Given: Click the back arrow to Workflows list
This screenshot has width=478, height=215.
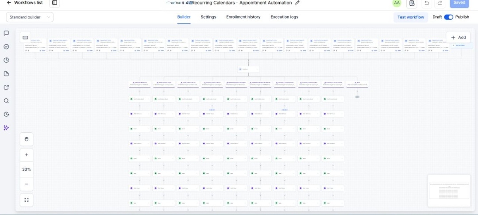Looking at the screenshot, I should point(9,3).
